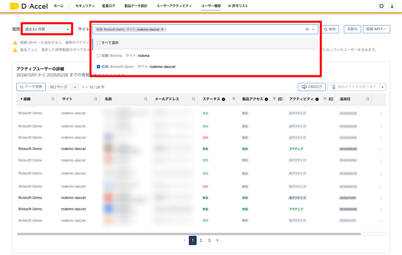
Task: Collapse the site selector dropdown arrow
Action: [313, 29]
